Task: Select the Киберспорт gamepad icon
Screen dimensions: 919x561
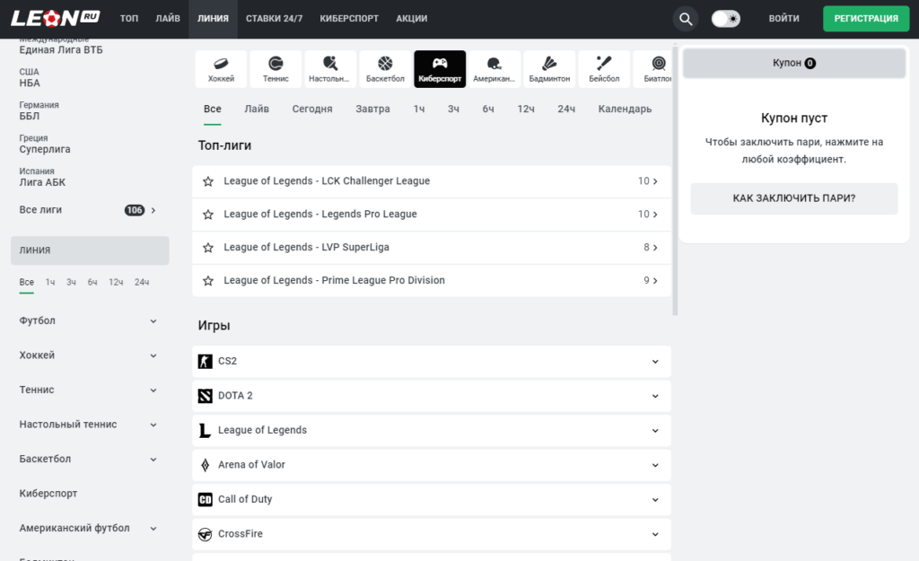Action: point(440,69)
